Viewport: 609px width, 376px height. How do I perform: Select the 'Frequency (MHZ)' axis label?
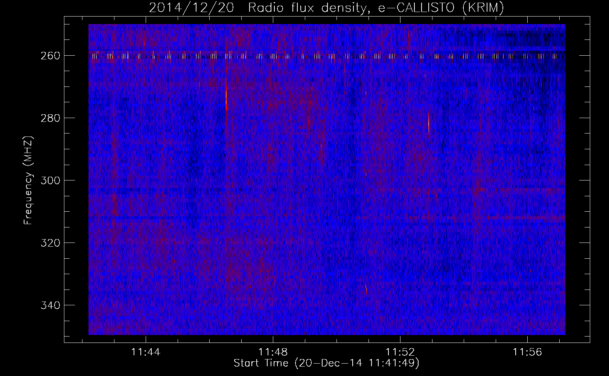click(x=28, y=180)
